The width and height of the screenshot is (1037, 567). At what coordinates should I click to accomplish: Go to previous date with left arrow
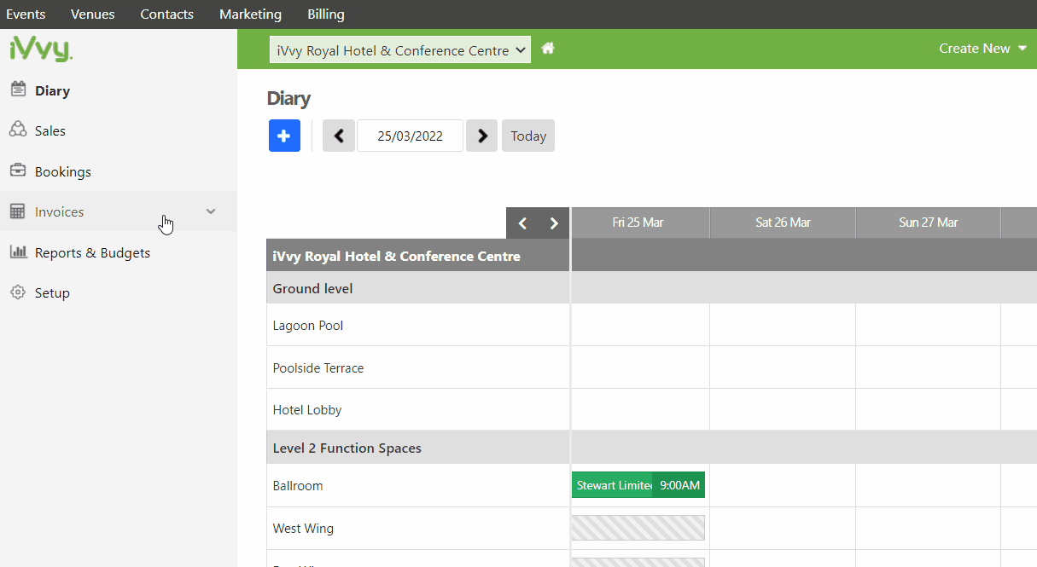(339, 136)
